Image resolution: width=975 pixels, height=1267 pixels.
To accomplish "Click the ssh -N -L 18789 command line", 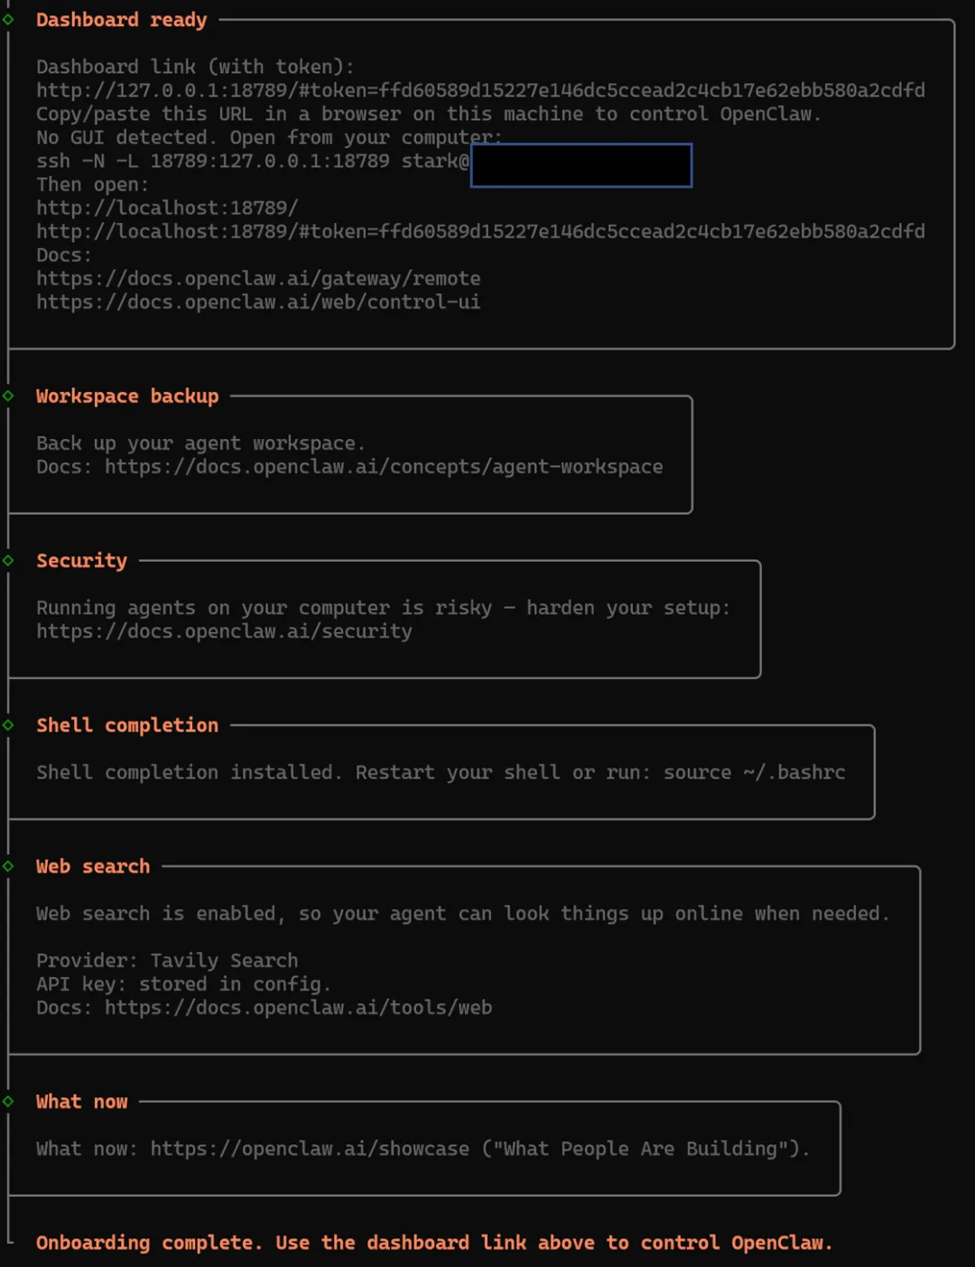I will pos(253,161).
